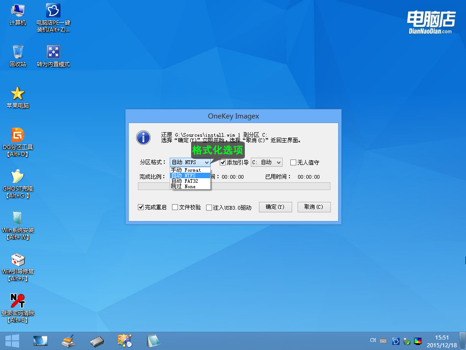Enable the 文件校验 file verification checkbox
Viewport: 466px width, 350px height.
[x=174, y=206]
